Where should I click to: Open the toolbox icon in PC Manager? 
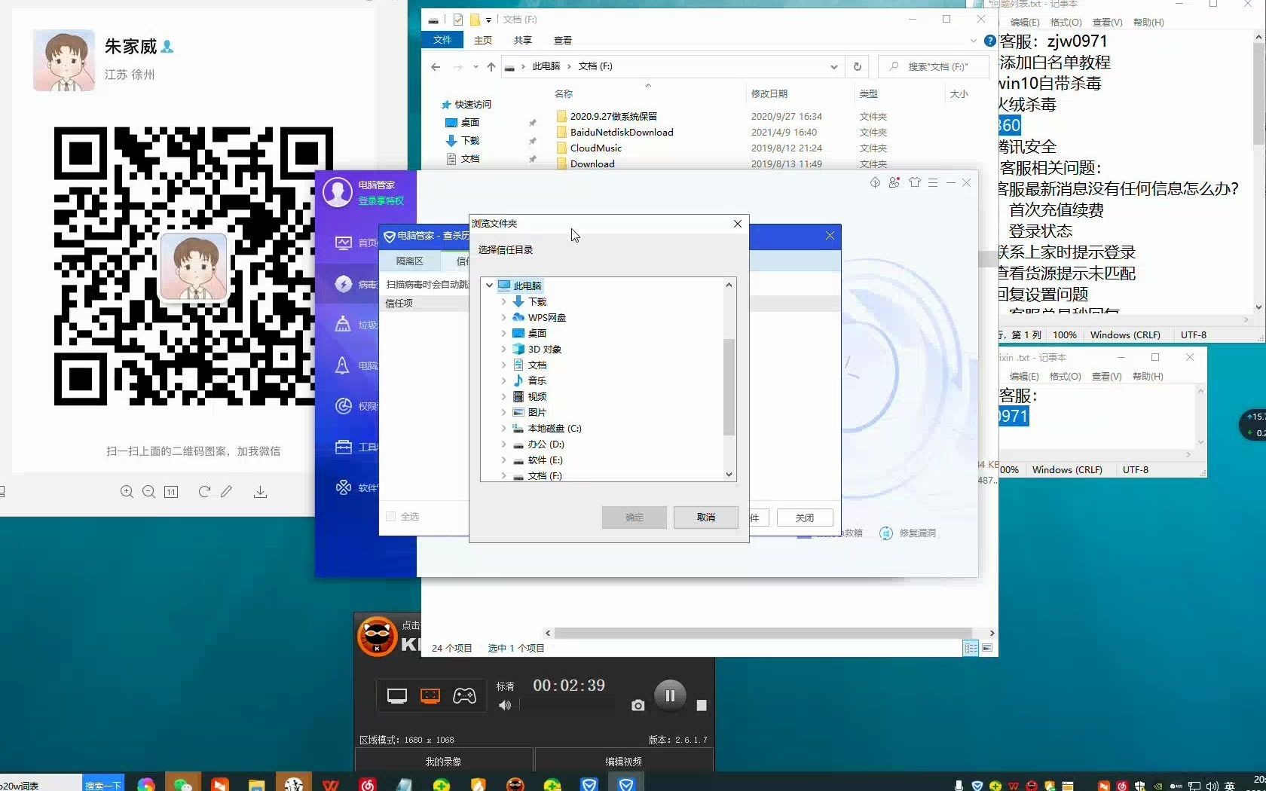344,447
